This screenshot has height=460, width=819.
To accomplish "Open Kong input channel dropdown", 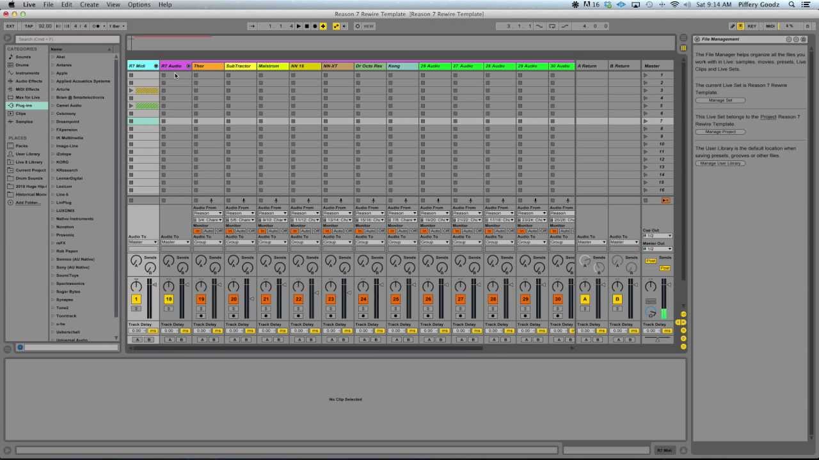I will 402,220.
